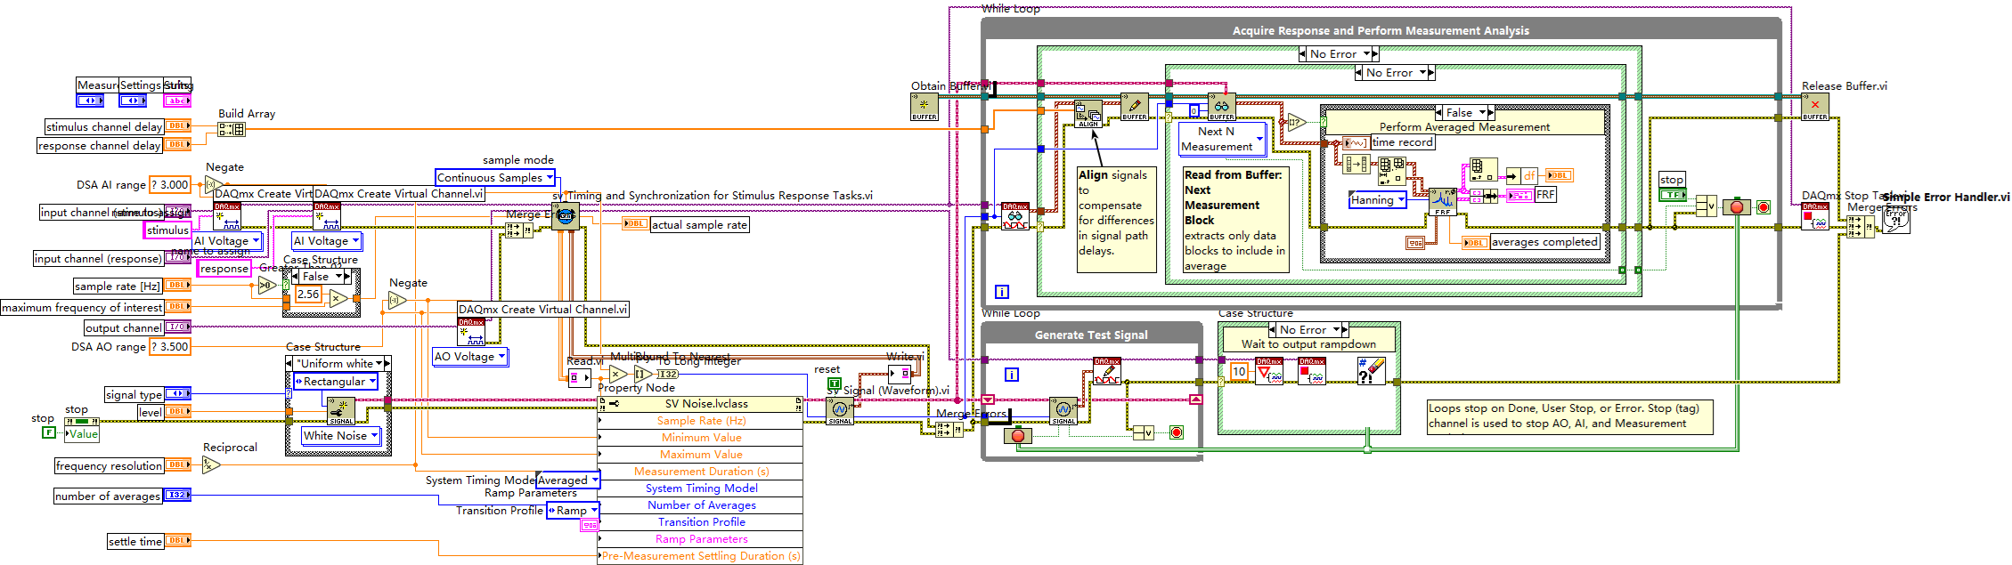Open the Hanning window selector dropdown
2012x565 pixels.
click(x=1401, y=200)
